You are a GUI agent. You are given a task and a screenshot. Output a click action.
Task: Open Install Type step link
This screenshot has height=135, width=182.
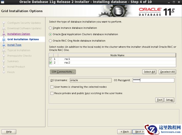[x=14, y=45]
